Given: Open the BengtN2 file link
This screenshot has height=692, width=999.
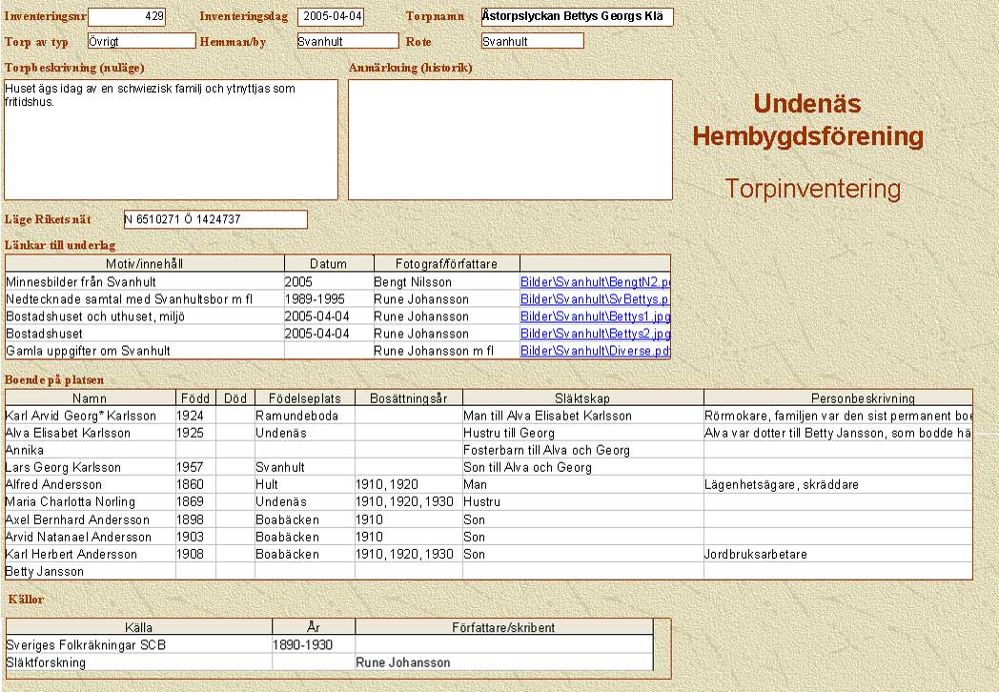Looking at the screenshot, I should 595,282.
